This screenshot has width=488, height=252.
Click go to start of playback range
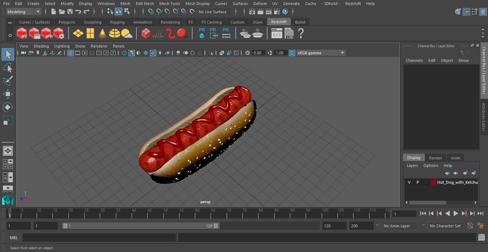(x=423, y=213)
